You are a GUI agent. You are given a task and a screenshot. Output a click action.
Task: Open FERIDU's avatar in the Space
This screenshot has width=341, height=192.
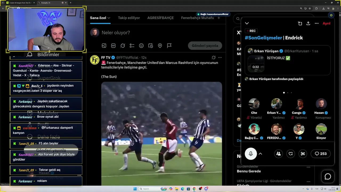point(276,129)
